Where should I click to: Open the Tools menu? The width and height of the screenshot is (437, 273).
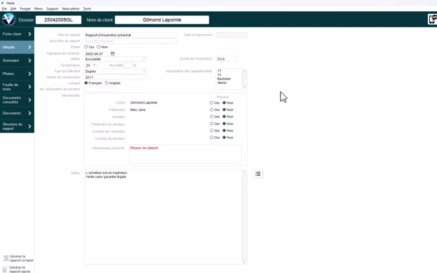[87, 9]
